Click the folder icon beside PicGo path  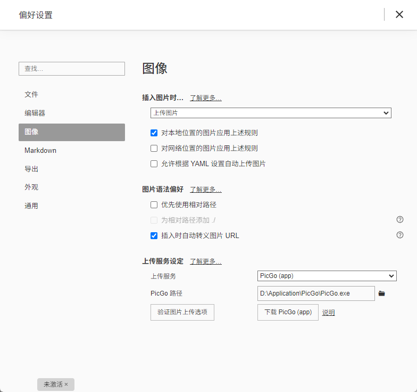tap(381, 293)
